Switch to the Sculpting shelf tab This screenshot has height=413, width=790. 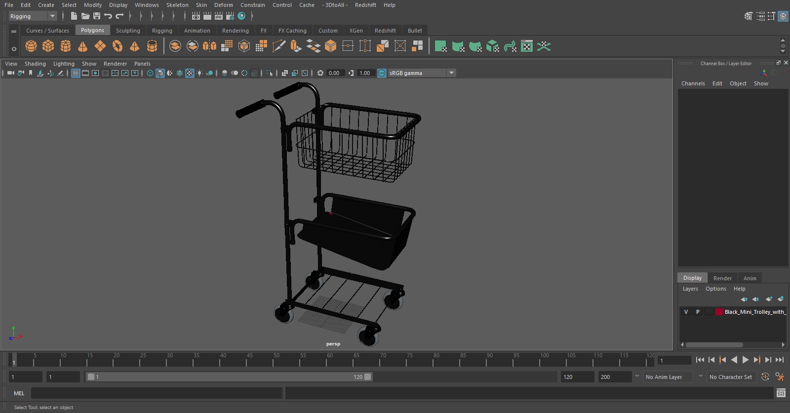tap(128, 31)
